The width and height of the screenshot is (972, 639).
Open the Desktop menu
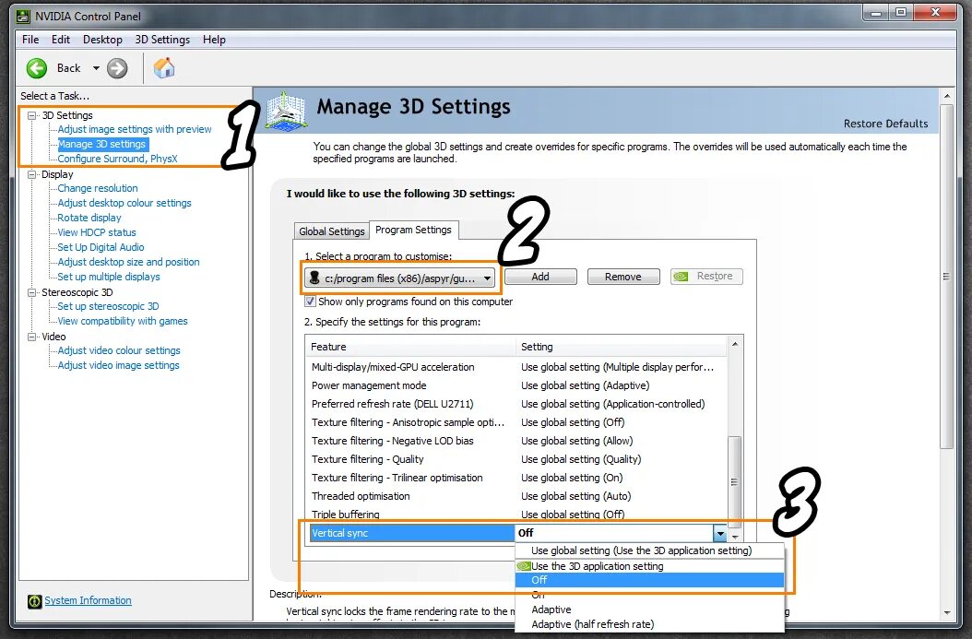pos(103,40)
